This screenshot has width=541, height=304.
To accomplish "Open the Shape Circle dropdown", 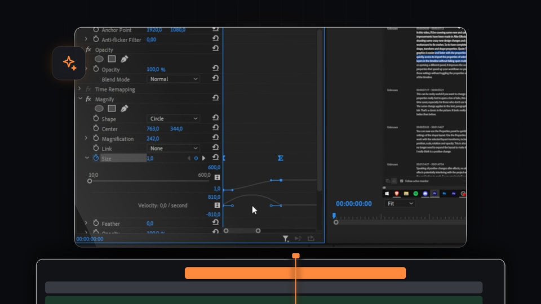I will pos(173,119).
